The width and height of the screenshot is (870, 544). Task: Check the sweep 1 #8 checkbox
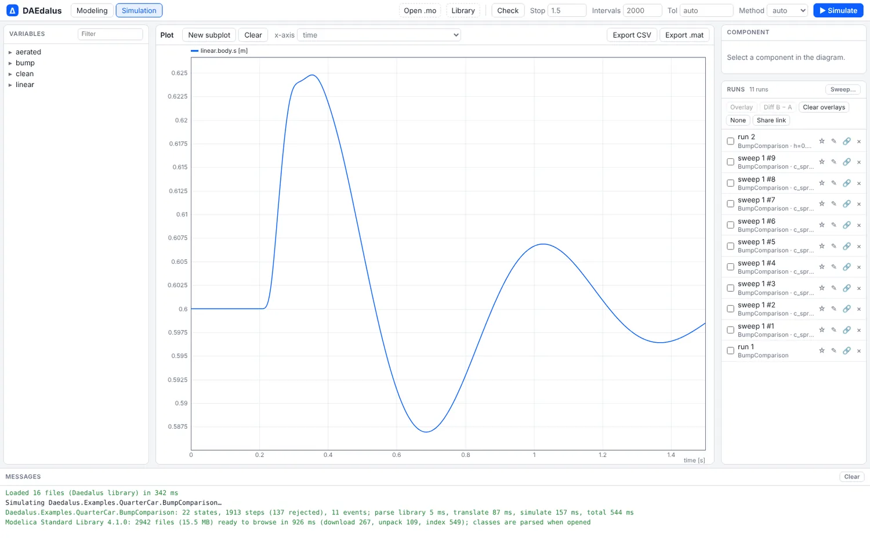[x=730, y=183]
